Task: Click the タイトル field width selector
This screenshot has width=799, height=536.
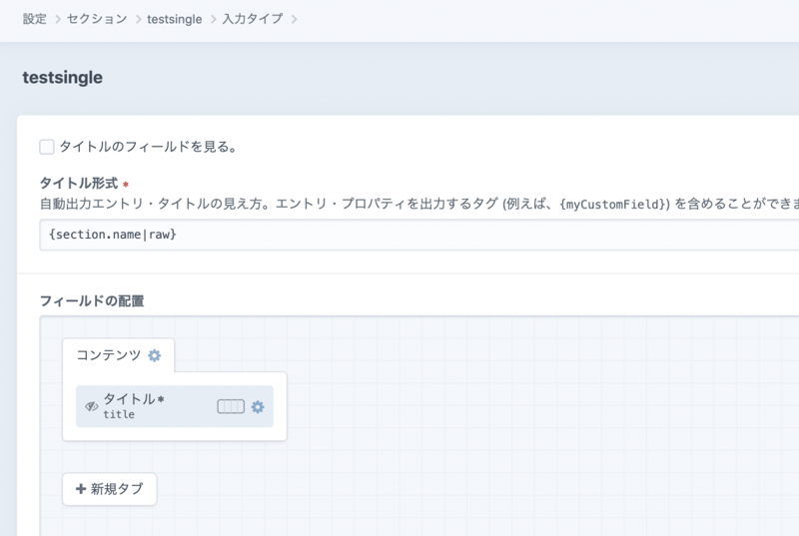Action: point(231,406)
